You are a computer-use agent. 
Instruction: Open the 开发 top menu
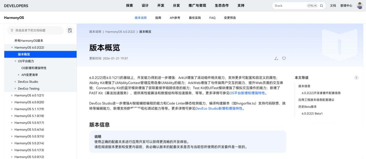pos(161,5)
